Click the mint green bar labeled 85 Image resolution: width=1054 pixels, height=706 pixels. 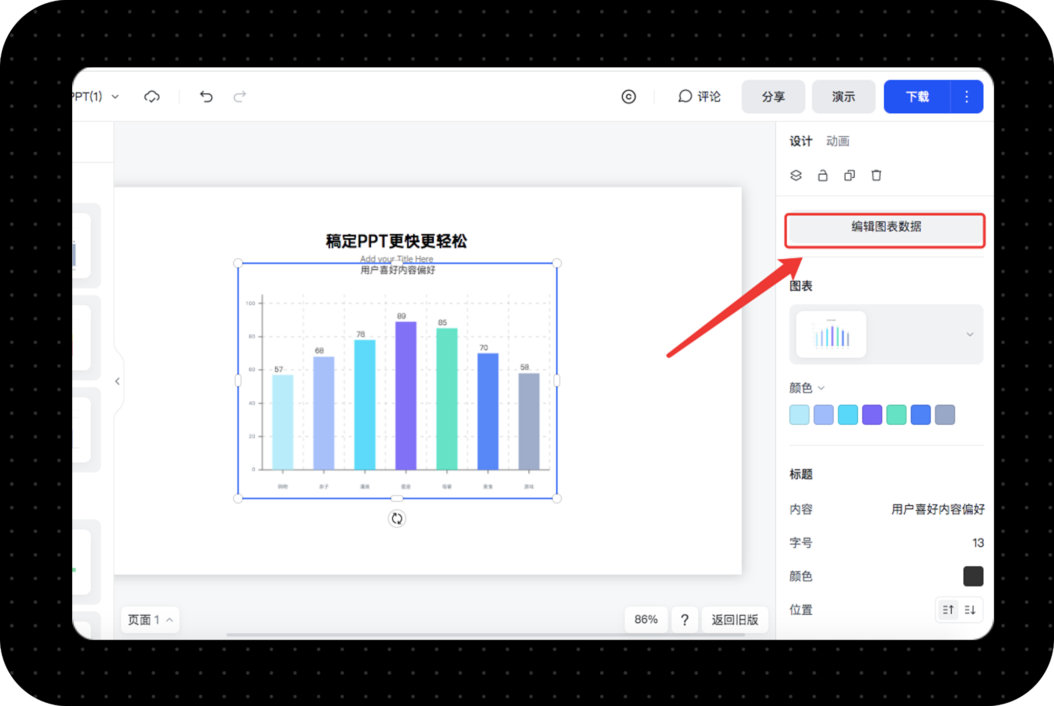pyautogui.click(x=446, y=399)
